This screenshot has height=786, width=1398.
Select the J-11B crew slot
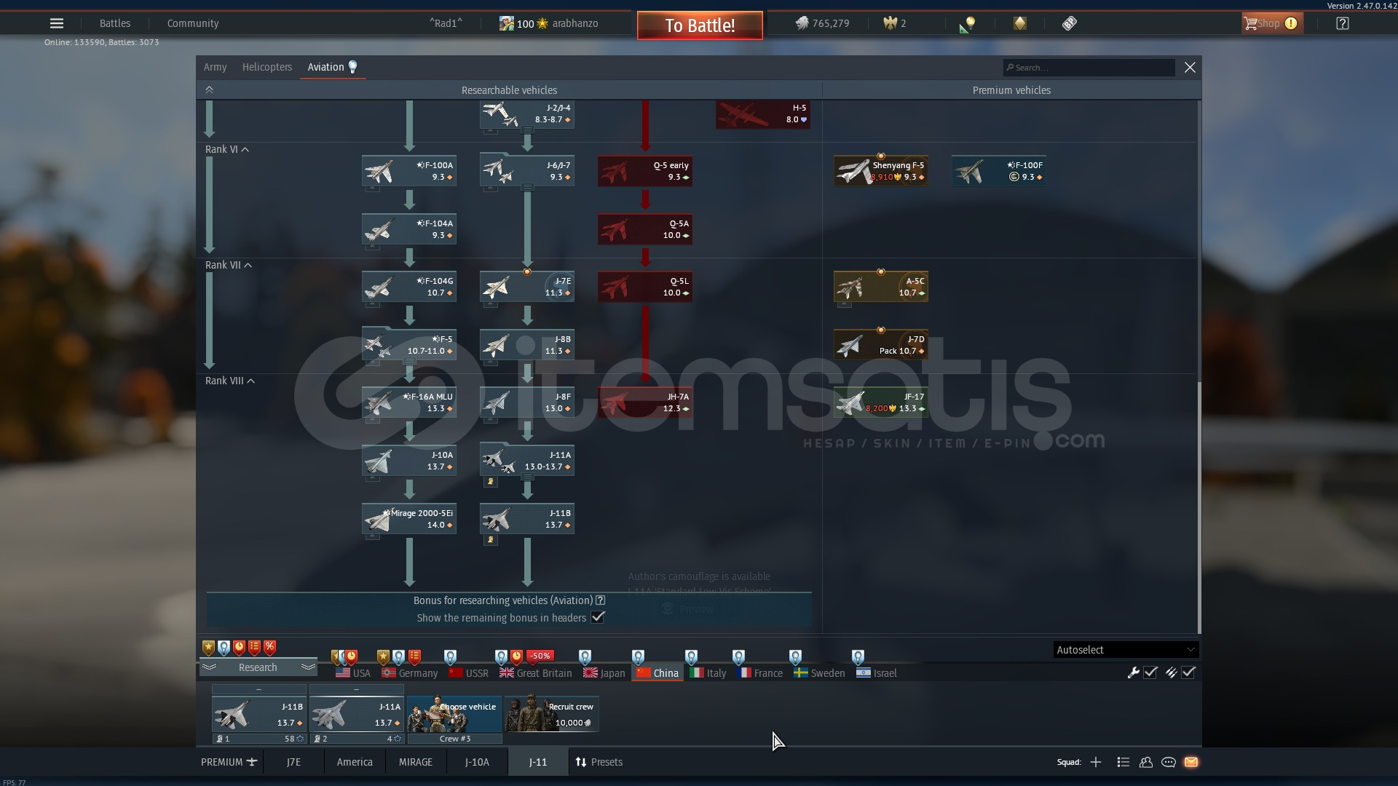tap(259, 715)
